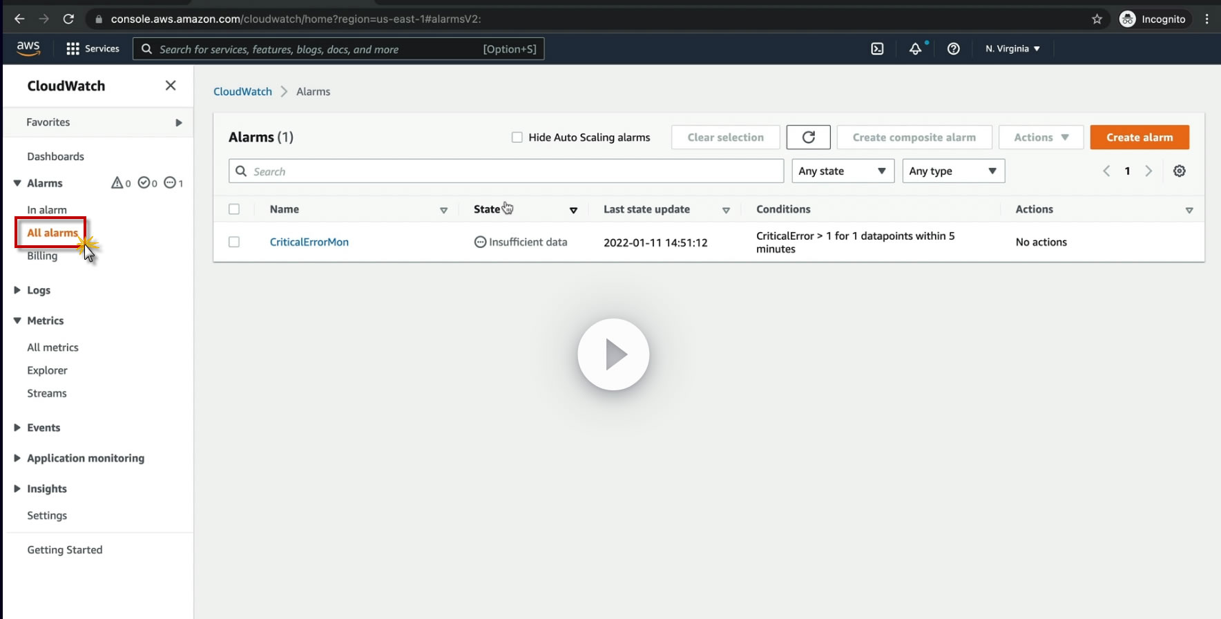Go to the AWS console home logo

coord(28,48)
